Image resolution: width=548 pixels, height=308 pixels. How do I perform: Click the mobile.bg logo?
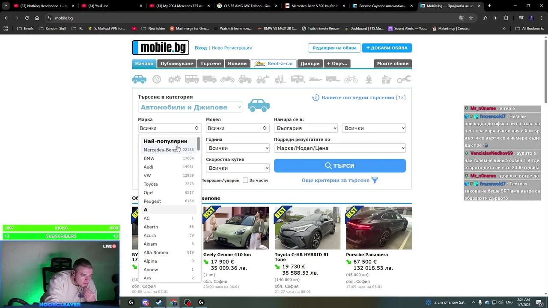pos(161,47)
